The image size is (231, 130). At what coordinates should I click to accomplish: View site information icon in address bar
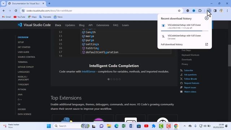23,10
